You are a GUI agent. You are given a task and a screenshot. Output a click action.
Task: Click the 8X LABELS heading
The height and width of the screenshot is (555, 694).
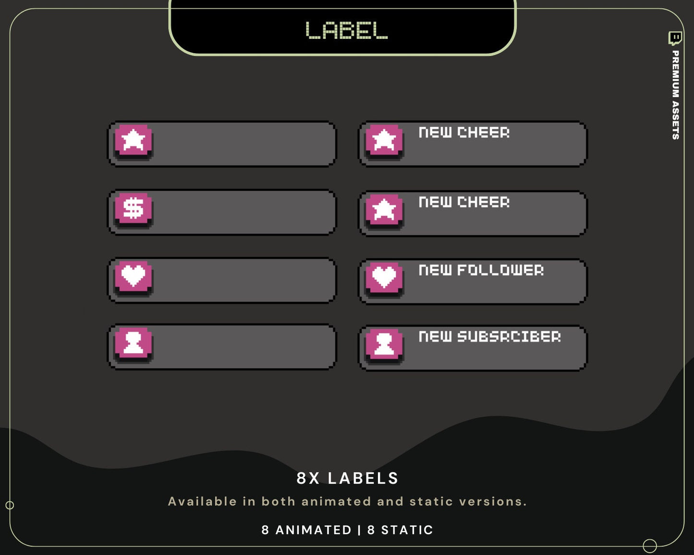point(347,478)
